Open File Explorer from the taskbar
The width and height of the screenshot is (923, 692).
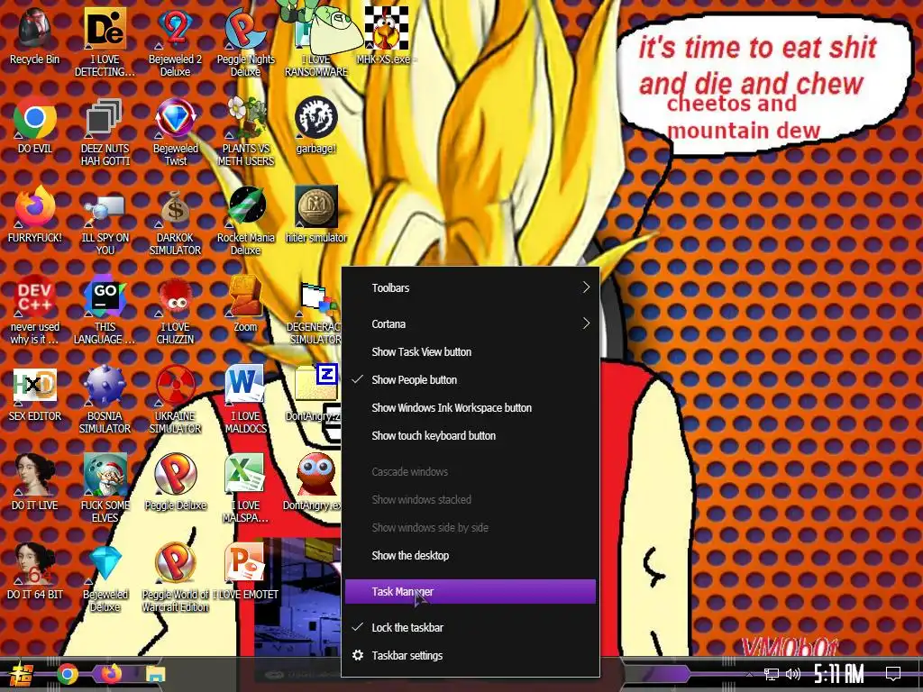156,674
